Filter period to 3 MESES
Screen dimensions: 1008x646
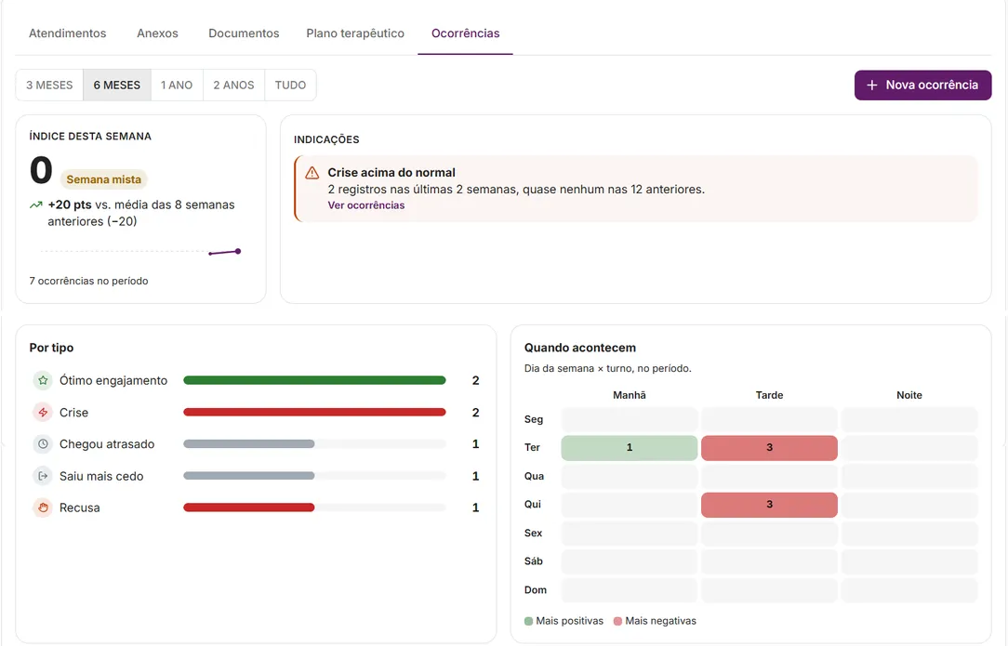pyautogui.click(x=49, y=85)
